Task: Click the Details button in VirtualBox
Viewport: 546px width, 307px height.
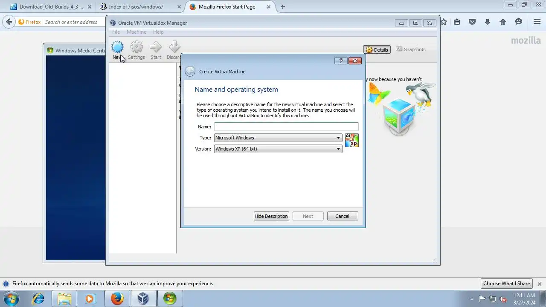Action: (377, 49)
